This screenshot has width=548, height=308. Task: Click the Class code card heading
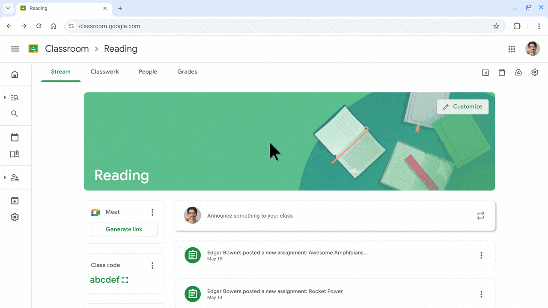[105, 265]
